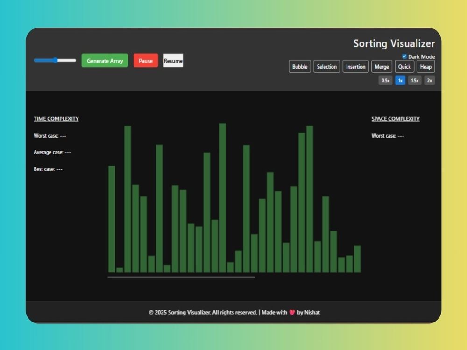Screen dimensions: 467x350
Task: Launch the Quick sort algorithm
Action: point(404,67)
